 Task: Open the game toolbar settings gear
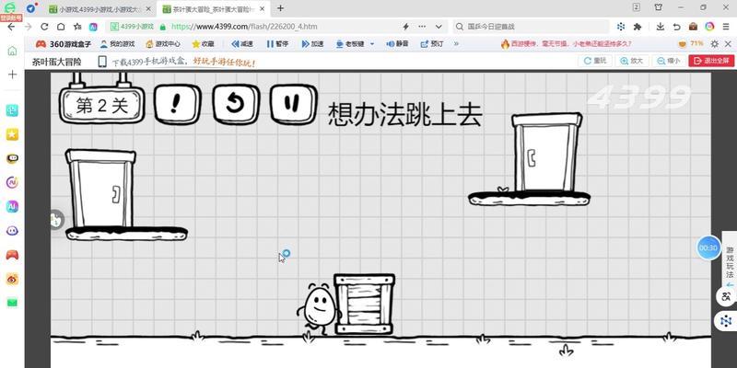point(715,43)
